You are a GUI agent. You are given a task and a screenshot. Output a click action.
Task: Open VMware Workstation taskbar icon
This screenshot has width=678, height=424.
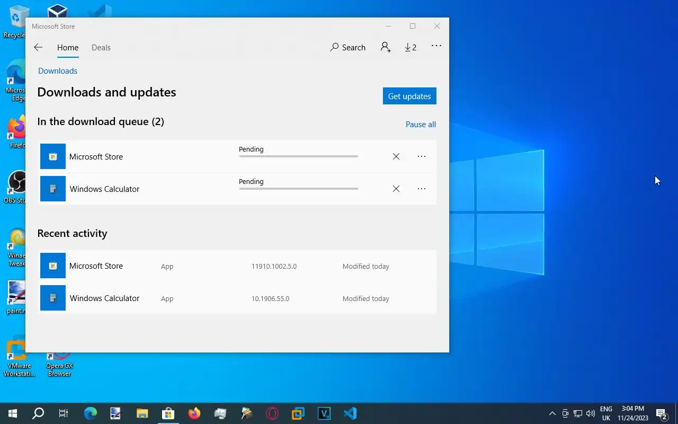point(298,413)
